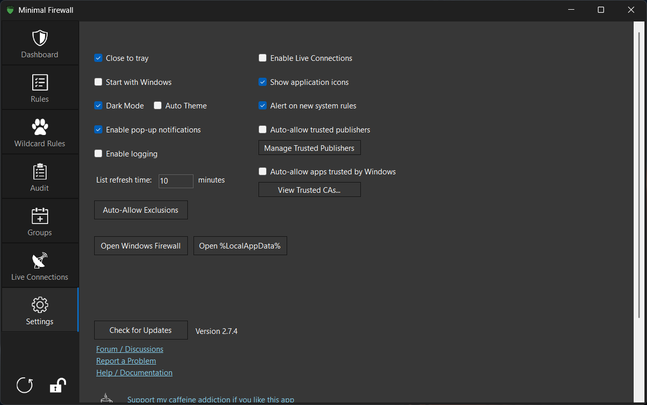This screenshot has width=647, height=405.
Task: Go to Rules checklist icon
Action: pyautogui.click(x=39, y=82)
